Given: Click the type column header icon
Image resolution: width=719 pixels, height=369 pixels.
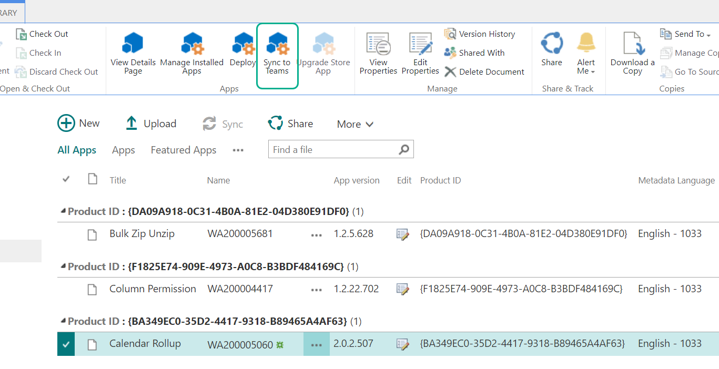Looking at the screenshot, I should point(93,179).
